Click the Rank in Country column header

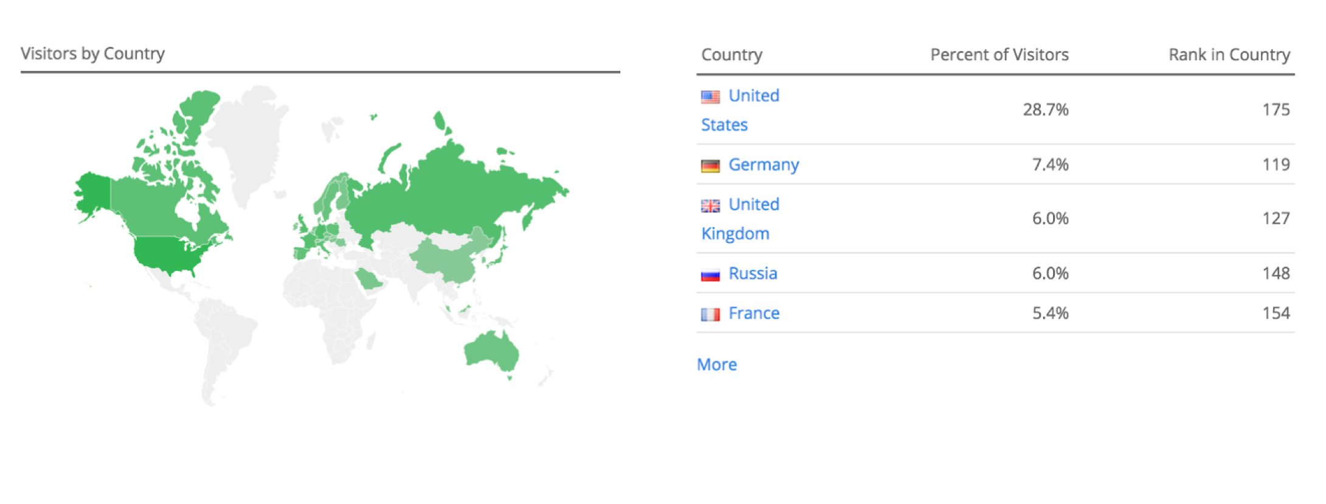point(1229,55)
